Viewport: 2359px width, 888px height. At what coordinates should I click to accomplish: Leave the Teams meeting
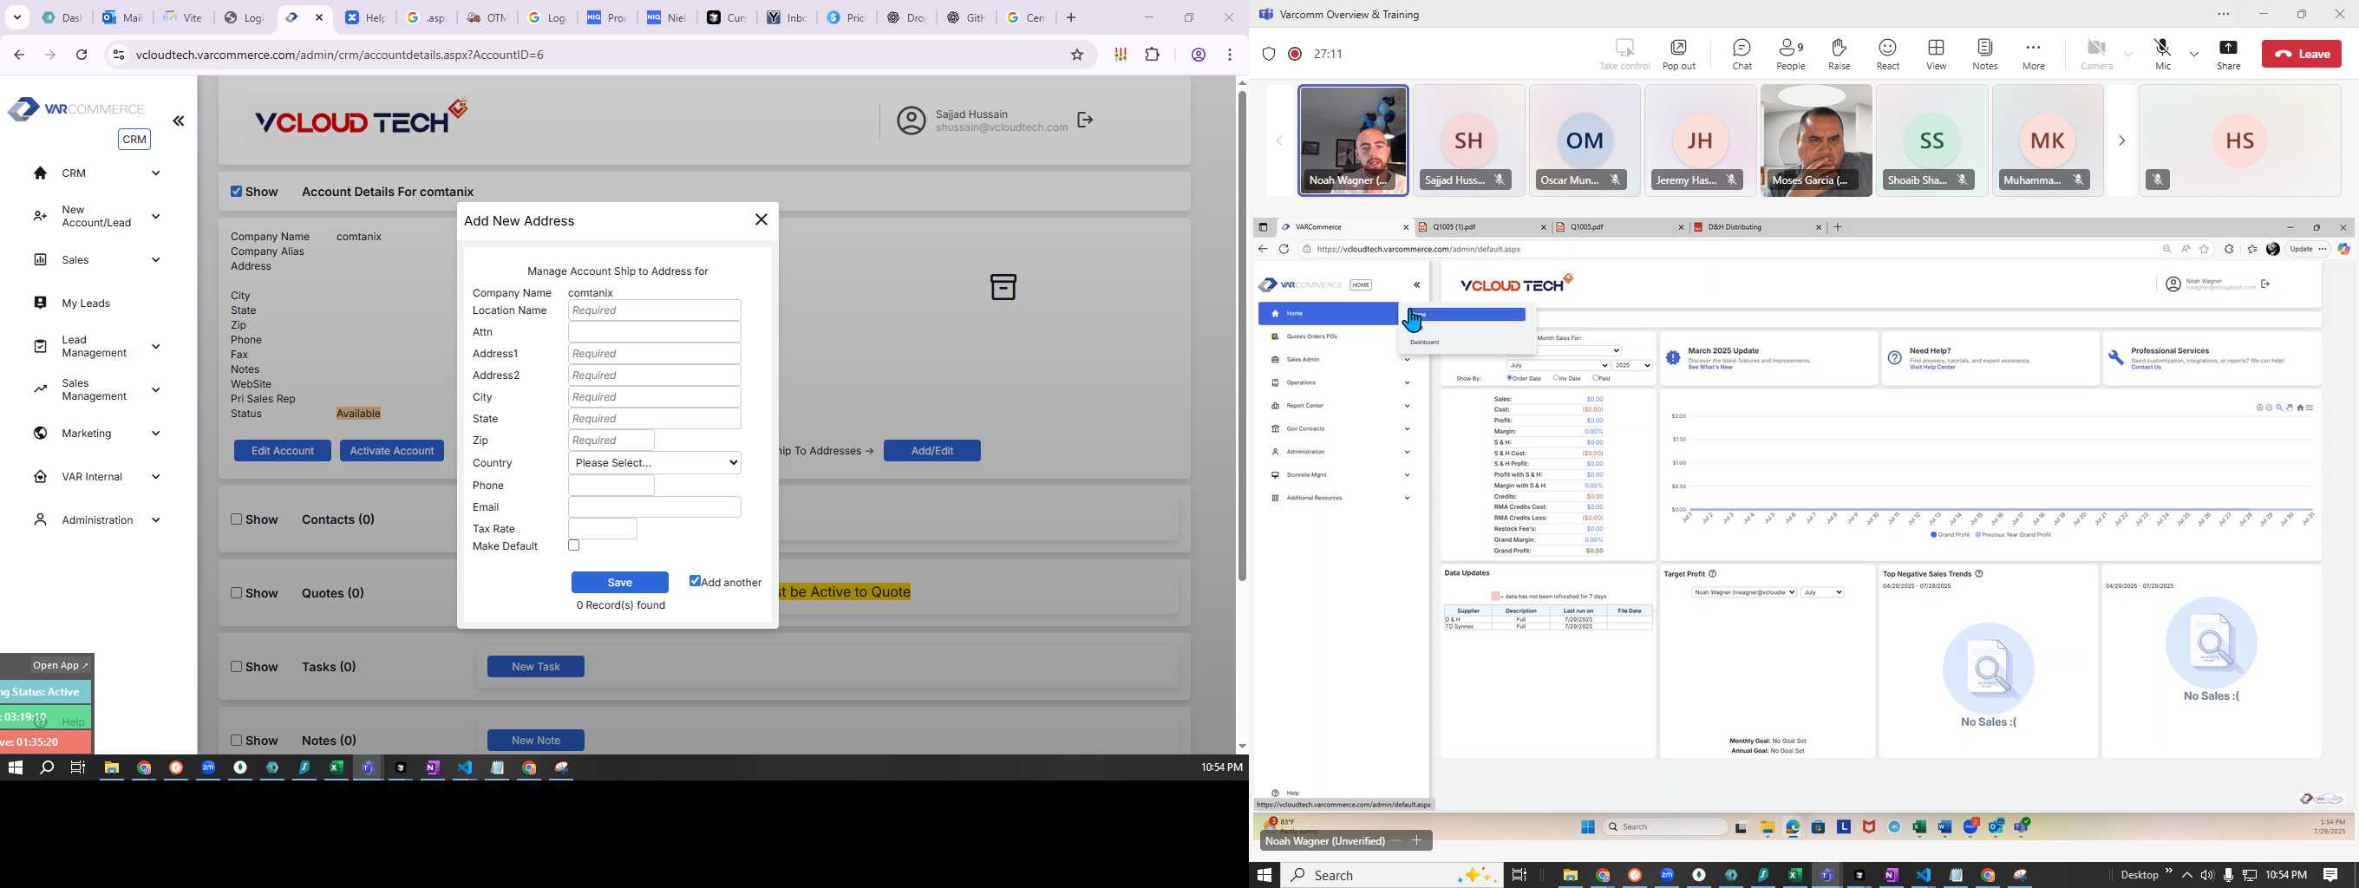pyautogui.click(x=2301, y=54)
